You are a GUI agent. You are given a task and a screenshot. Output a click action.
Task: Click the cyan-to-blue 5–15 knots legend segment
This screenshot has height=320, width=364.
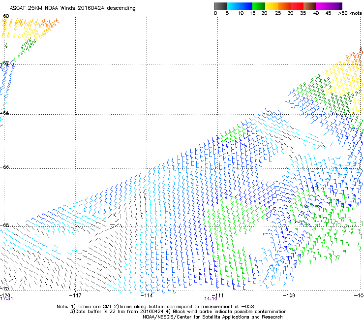[x=240, y=6]
